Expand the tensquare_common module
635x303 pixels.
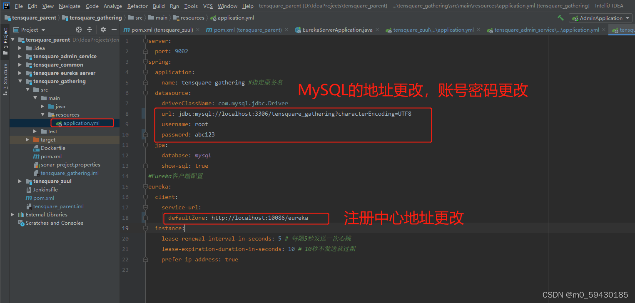pyautogui.click(x=20, y=65)
